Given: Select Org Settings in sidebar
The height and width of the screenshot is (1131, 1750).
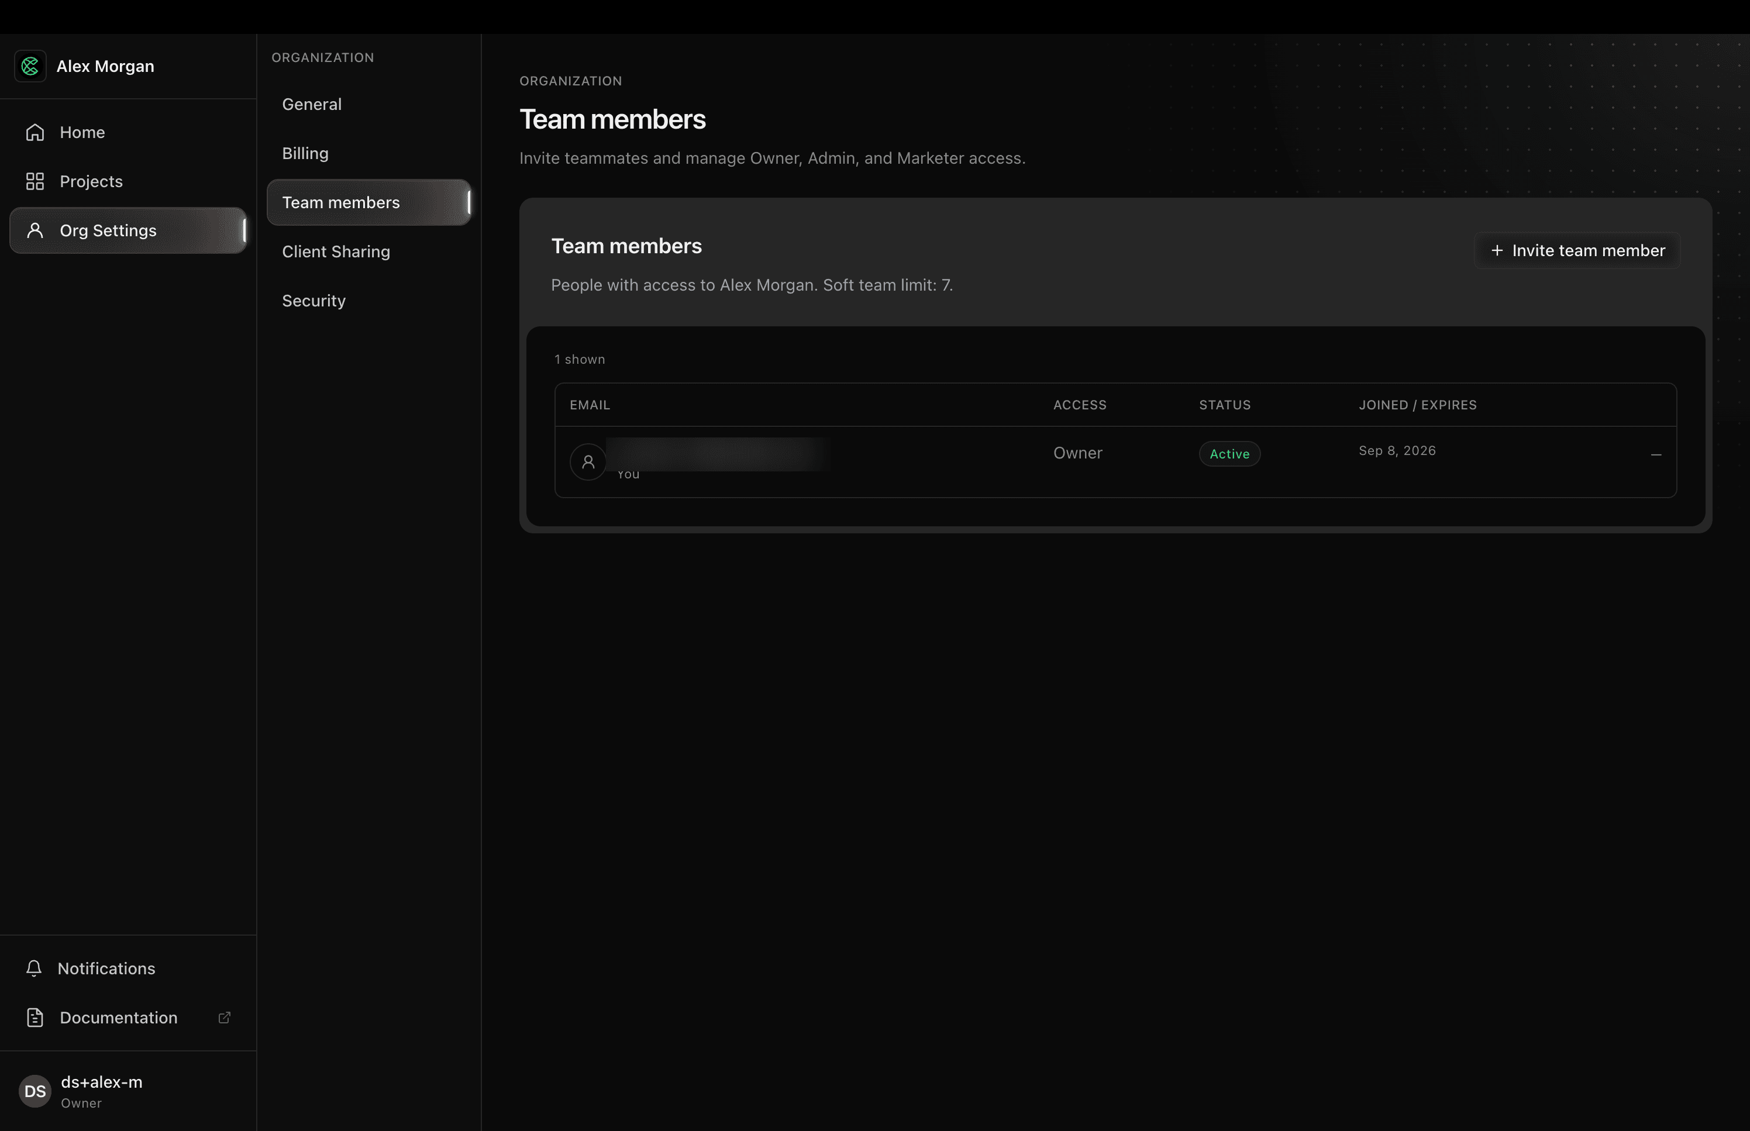Looking at the screenshot, I should 128,230.
